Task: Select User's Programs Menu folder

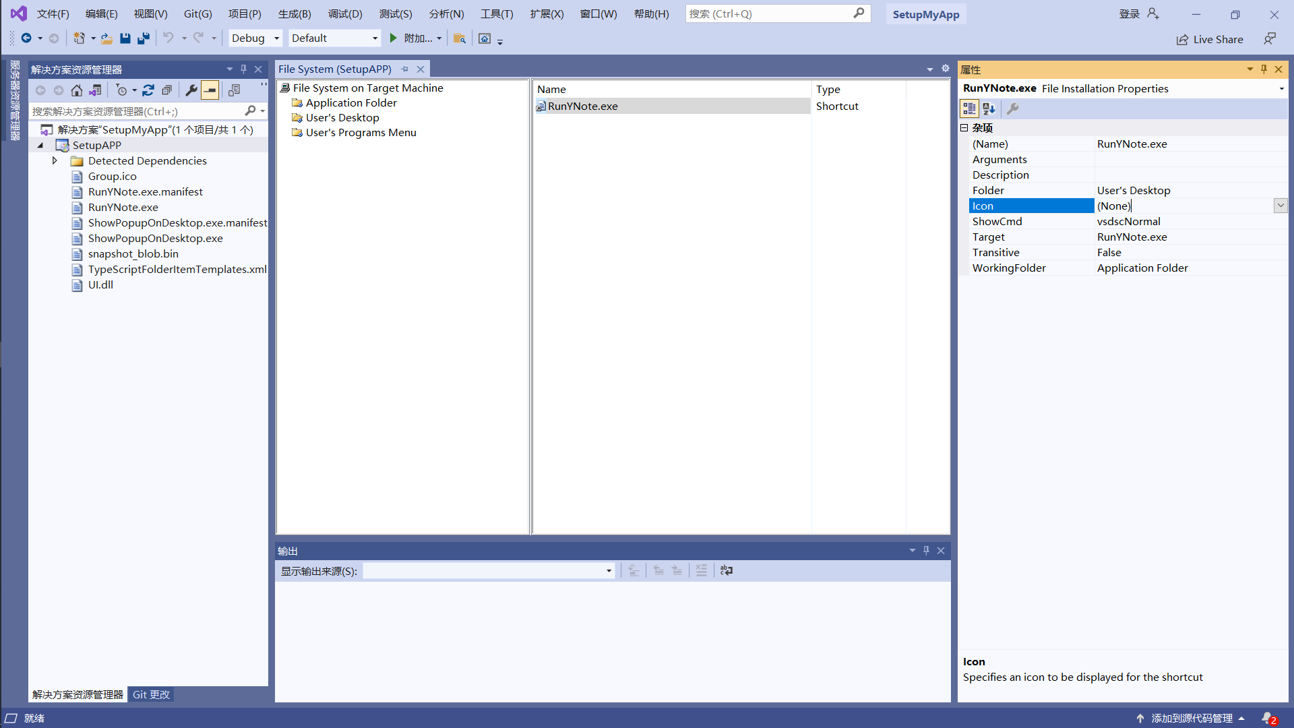Action: [x=361, y=132]
